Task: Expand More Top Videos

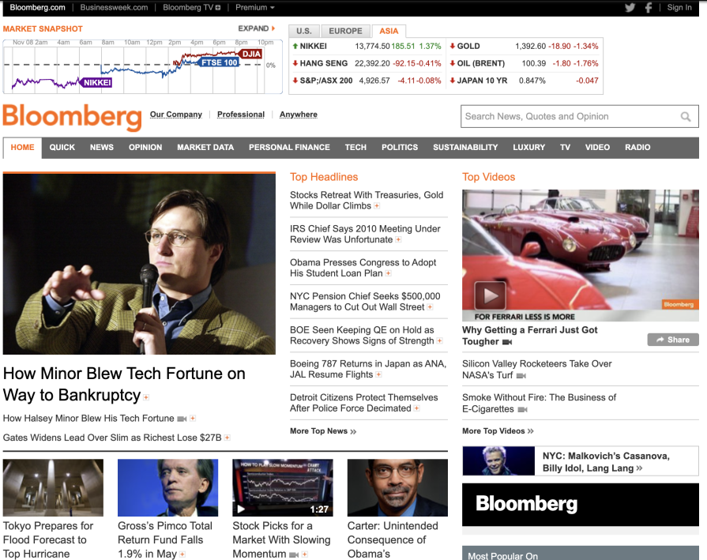Action: point(498,431)
